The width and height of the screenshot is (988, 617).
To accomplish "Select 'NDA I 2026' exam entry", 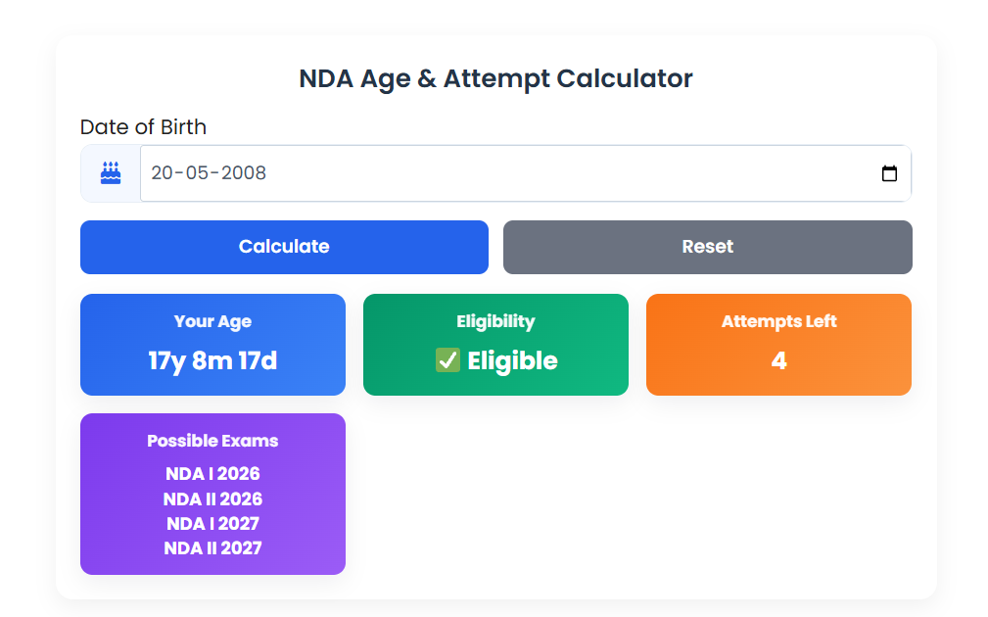I will point(212,474).
